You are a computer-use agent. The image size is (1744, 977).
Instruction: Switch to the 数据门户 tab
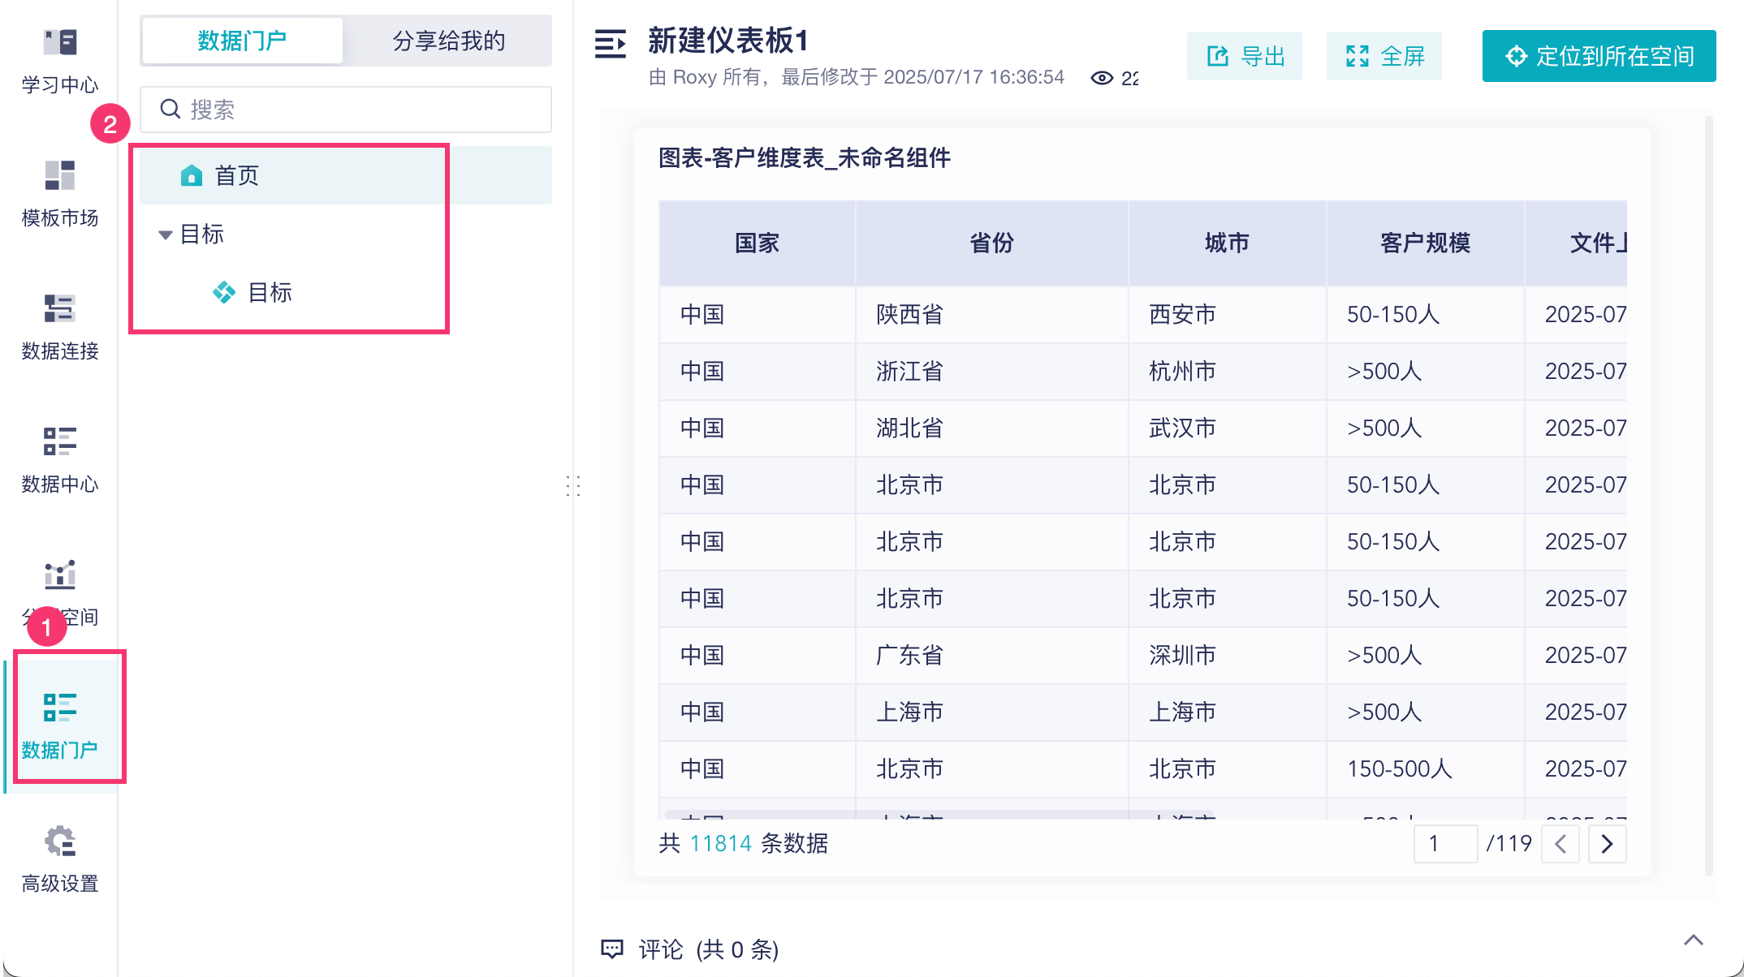pyautogui.click(x=242, y=41)
